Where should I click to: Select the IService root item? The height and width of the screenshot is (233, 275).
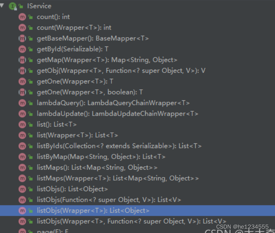(39, 6)
